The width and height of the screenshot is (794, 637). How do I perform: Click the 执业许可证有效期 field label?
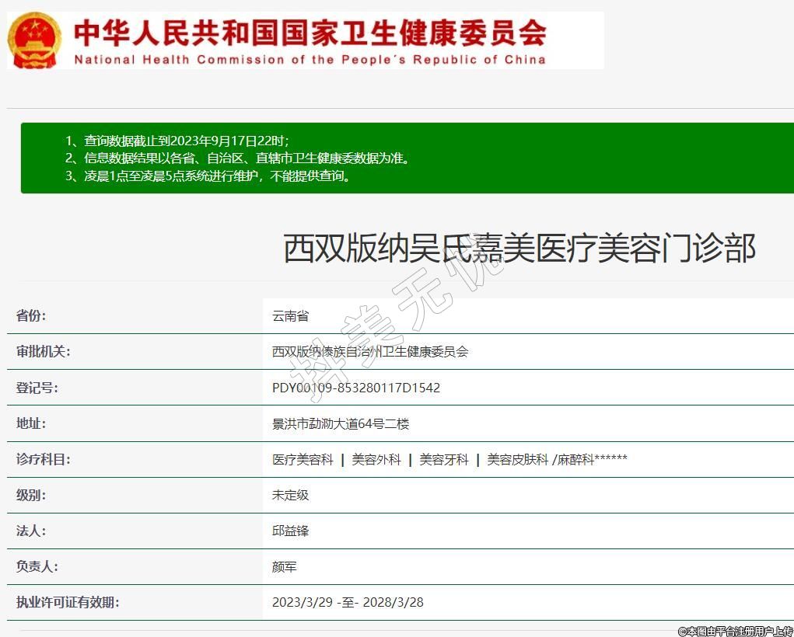click(68, 602)
